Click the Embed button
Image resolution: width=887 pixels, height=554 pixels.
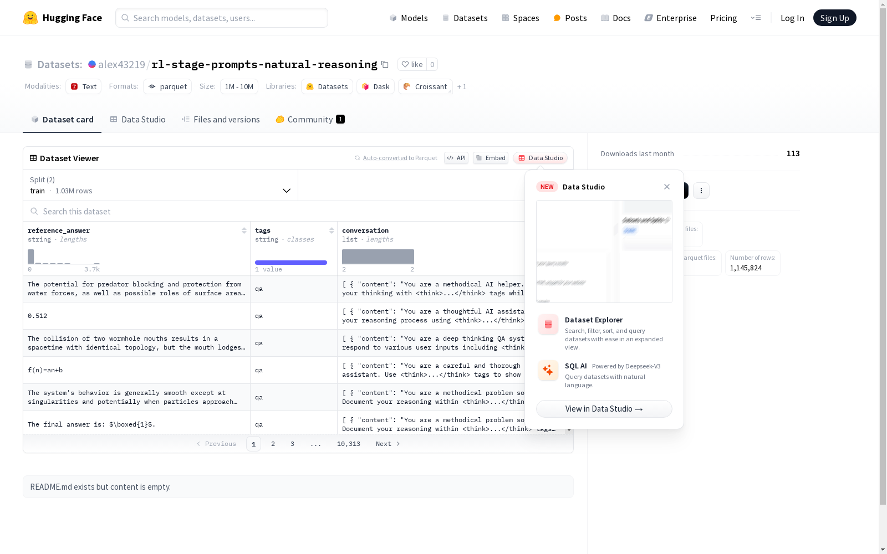[x=491, y=158]
